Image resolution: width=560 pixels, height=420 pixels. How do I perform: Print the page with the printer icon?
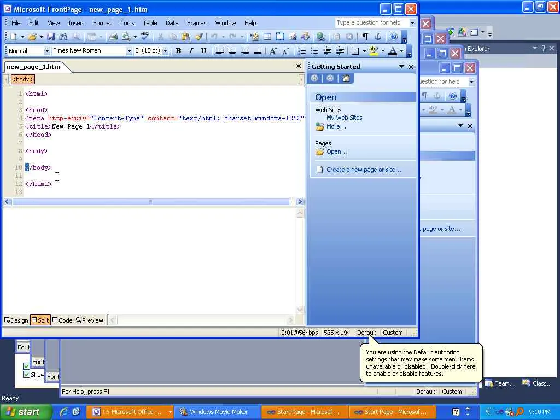(114, 37)
